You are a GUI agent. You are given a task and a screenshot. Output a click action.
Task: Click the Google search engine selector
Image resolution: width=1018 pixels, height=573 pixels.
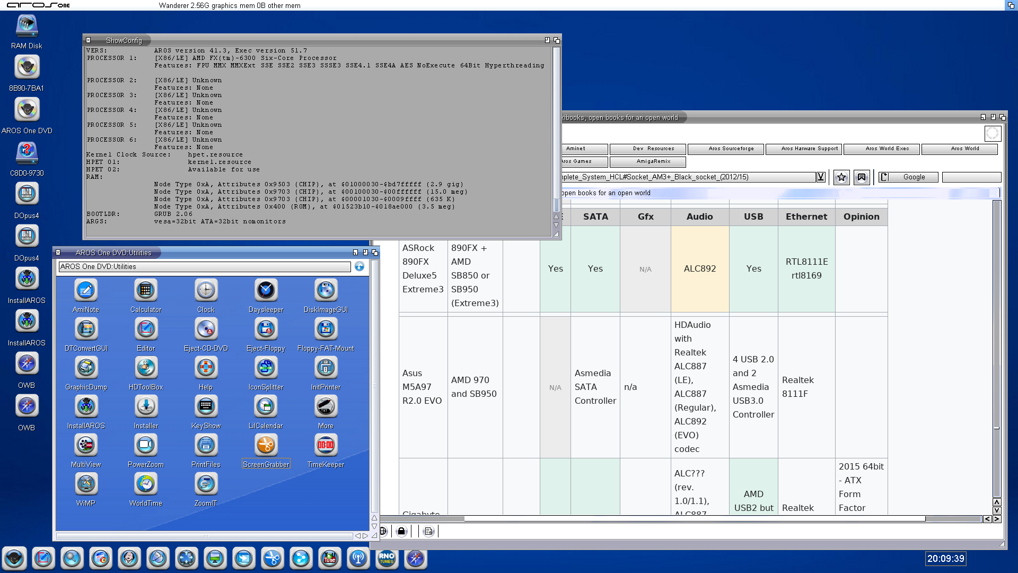click(908, 177)
